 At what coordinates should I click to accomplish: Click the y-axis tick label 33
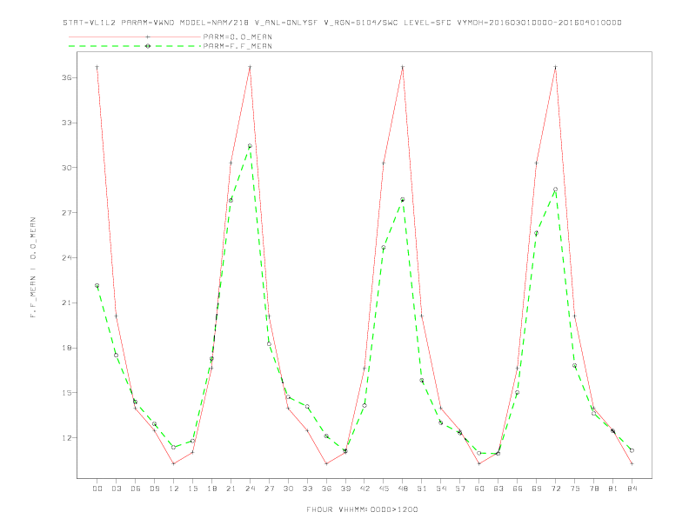[x=67, y=123]
